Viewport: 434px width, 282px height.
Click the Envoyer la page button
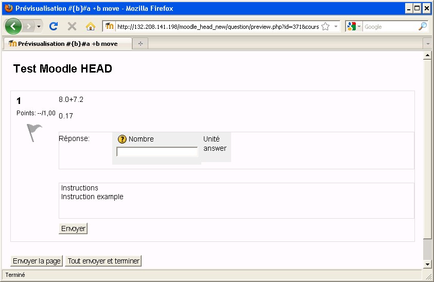pos(37,261)
